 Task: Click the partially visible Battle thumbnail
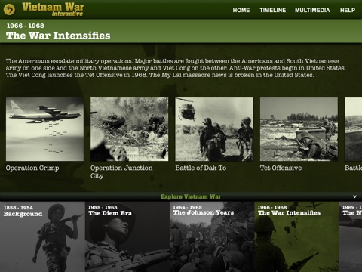(x=354, y=129)
